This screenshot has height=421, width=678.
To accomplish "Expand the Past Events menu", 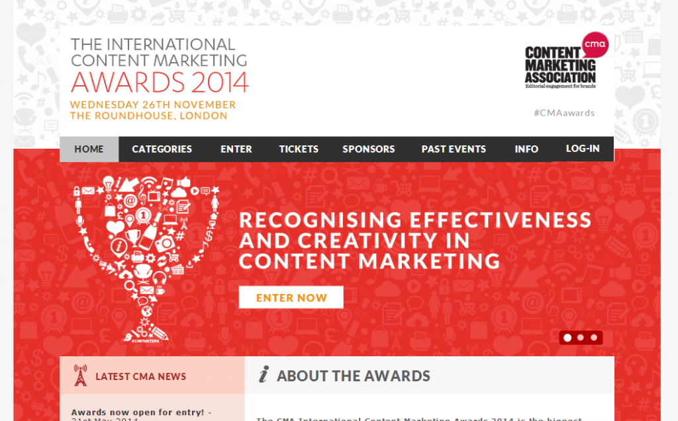I will point(454,149).
